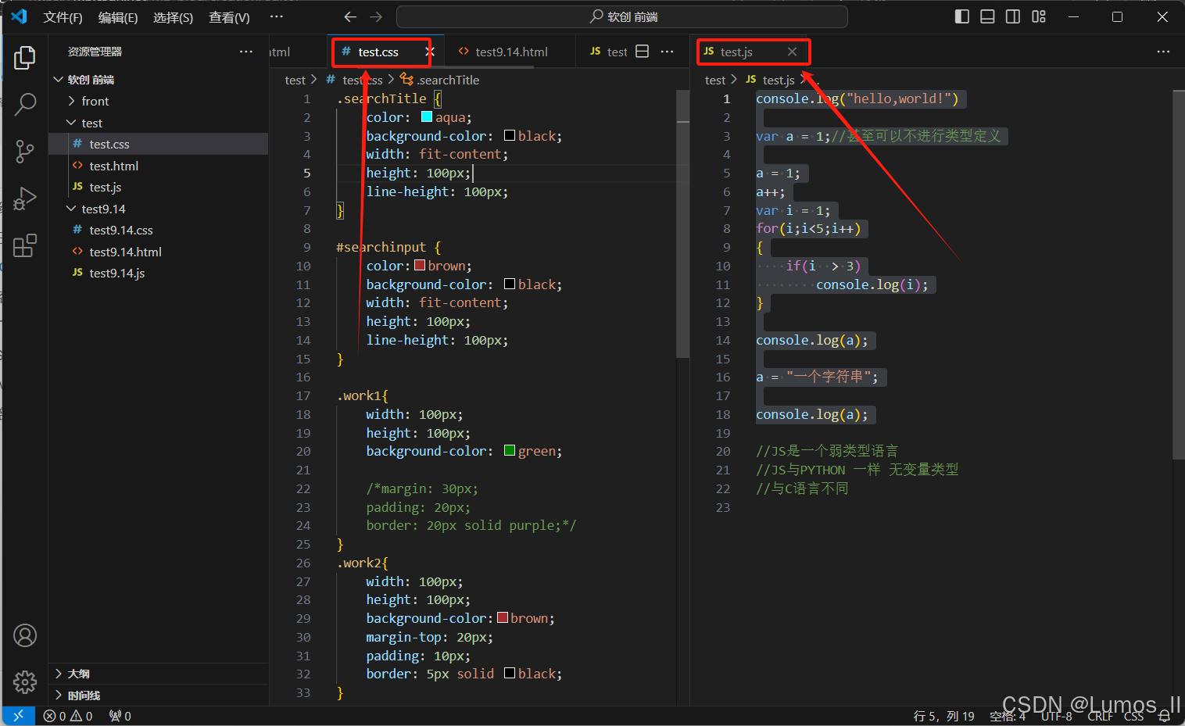Click the .searchTitle breadcrumb symbol
1185x726 pixels.
(x=448, y=80)
